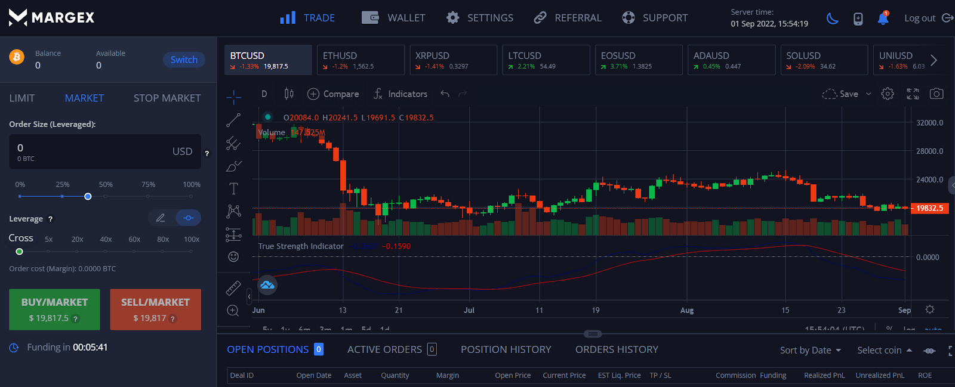The height and width of the screenshot is (387, 955).
Task: Set order size slider to 75%
Action: tap(149, 196)
